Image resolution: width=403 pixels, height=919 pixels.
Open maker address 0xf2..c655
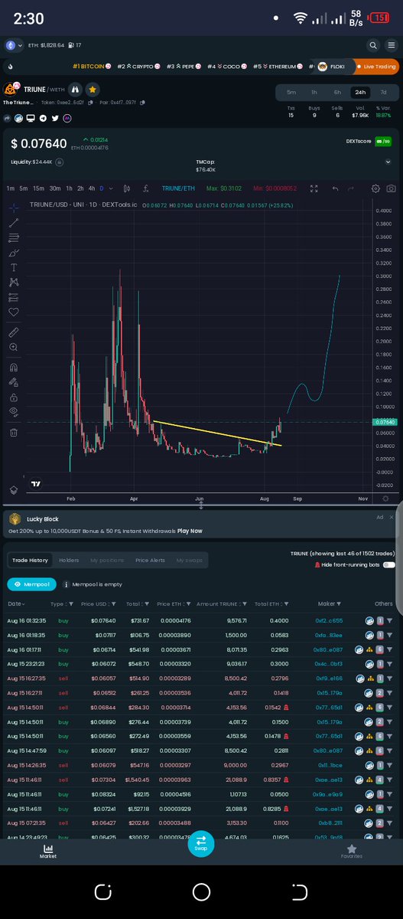coord(328,620)
